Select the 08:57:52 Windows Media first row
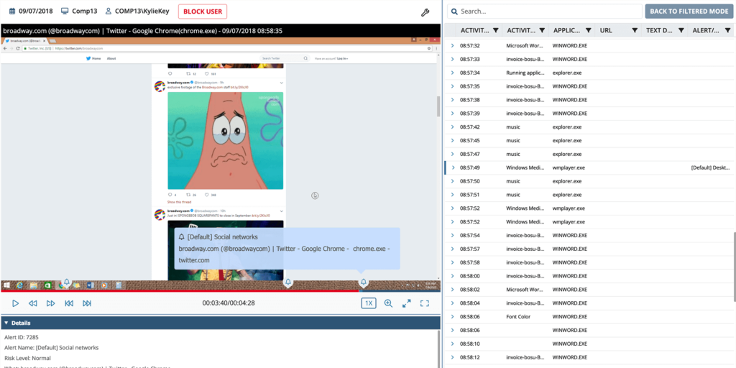Viewport: 736px width, 368px height. click(589, 208)
